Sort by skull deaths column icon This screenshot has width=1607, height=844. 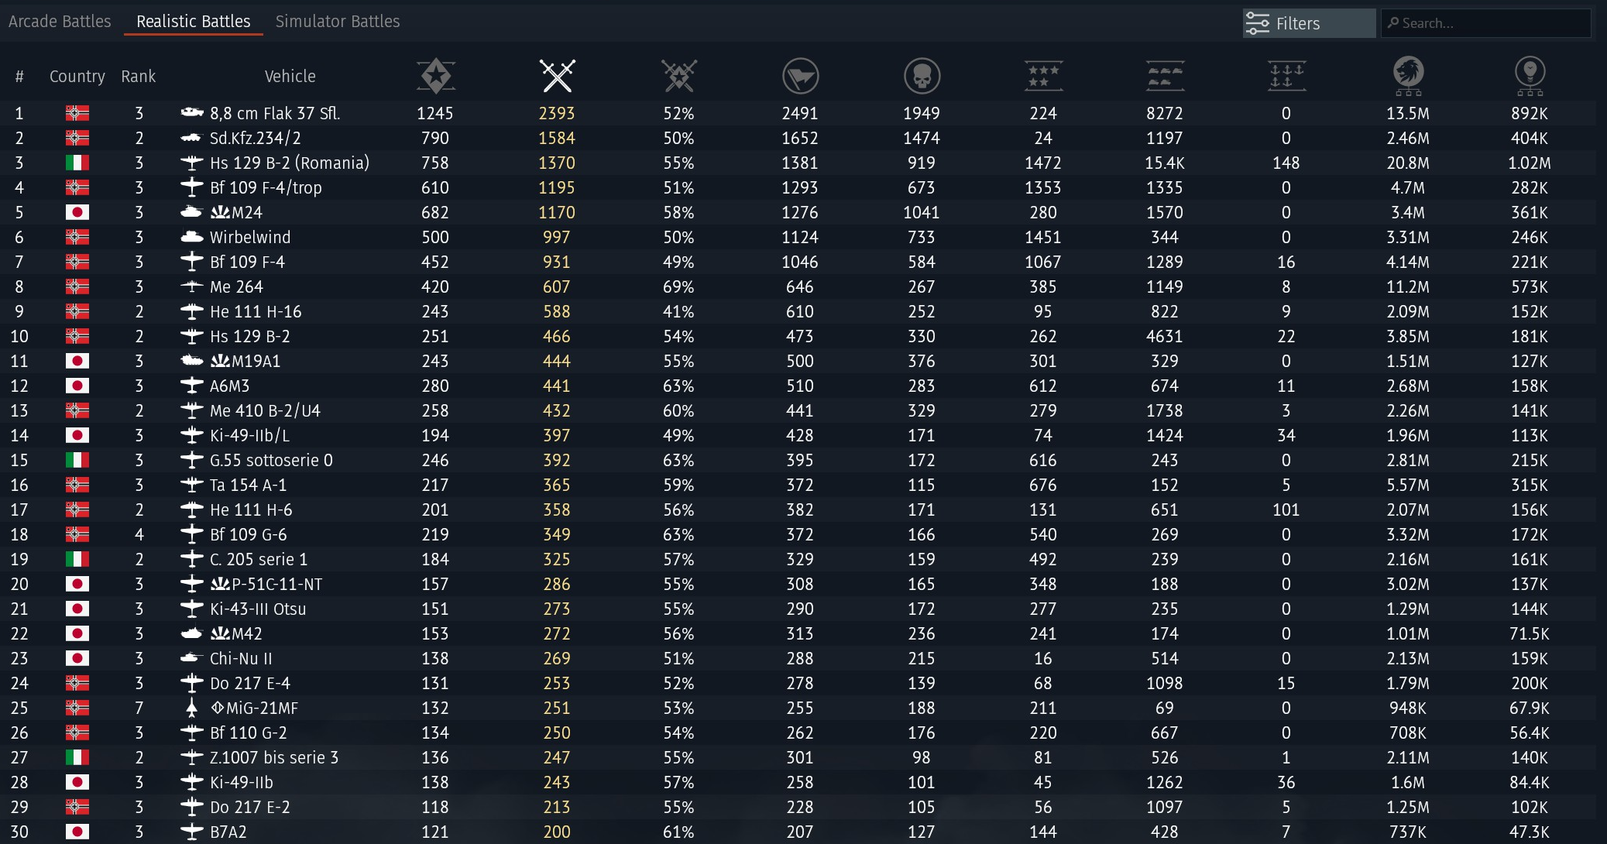click(922, 76)
